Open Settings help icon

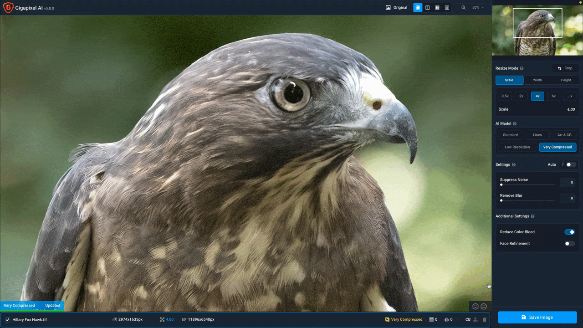[x=514, y=165]
